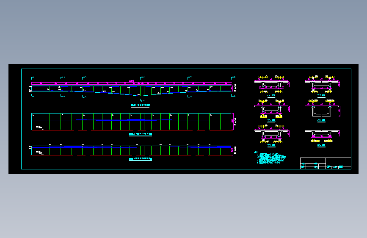
Task: Select the magenta dimension line atop the elevation view
Action: coord(131,83)
